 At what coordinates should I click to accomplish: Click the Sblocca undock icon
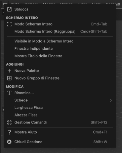pos(9,9)
